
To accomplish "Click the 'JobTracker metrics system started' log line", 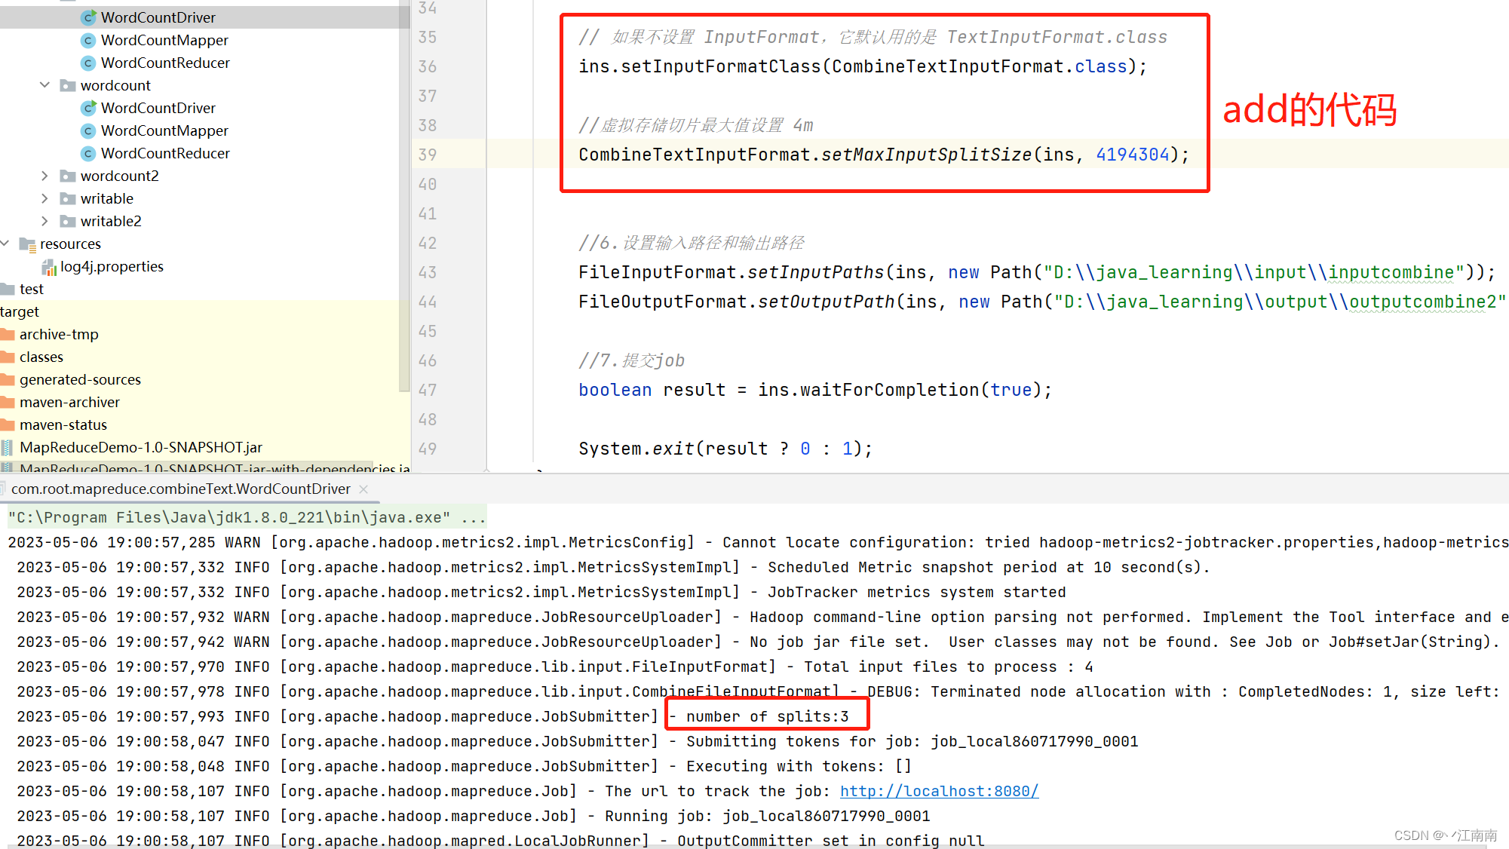I will (917, 592).
